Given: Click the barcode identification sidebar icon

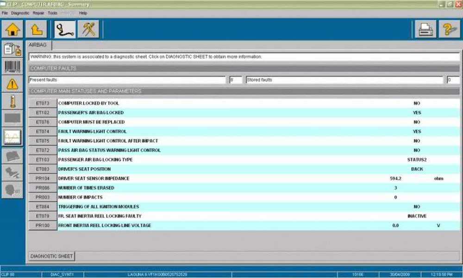Looking at the screenshot, I should click(x=13, y=67).
